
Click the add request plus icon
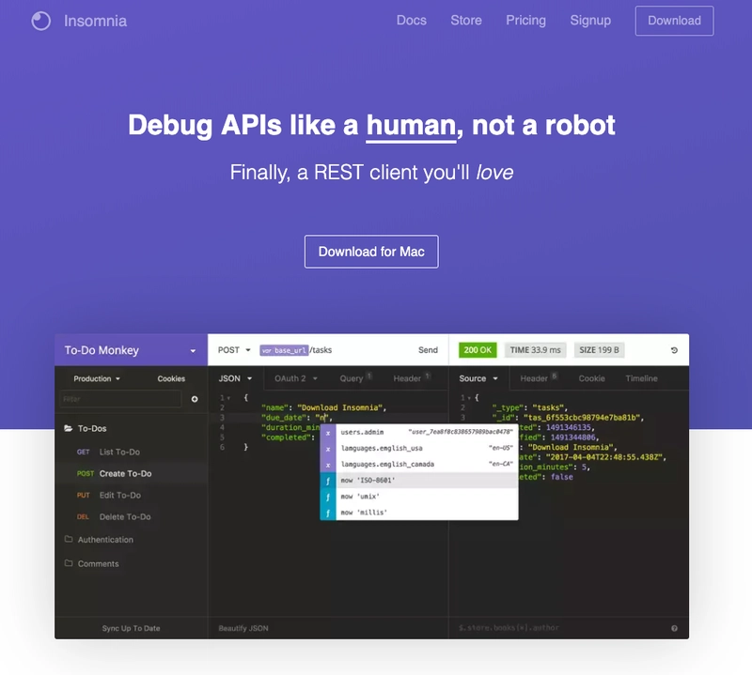195,399
